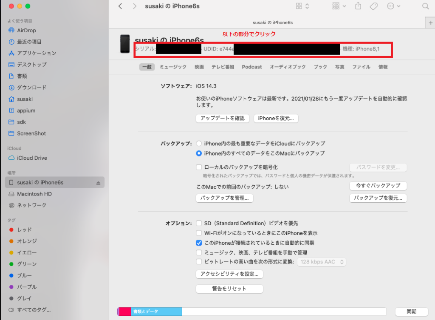Select backup to this Mac radio
The width and height of the screenshot is (435, 320).
pos(199,153)
